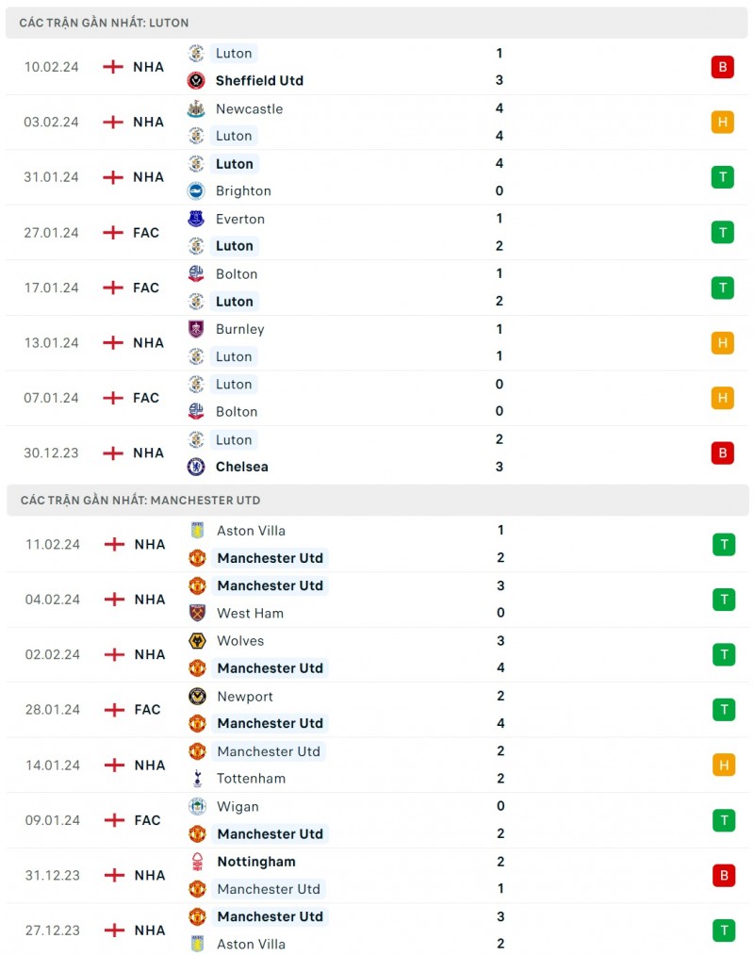Click the red B badge for Nottingham match
The height and width of the screenshot is (955, 754).
(x=724, y=875)
